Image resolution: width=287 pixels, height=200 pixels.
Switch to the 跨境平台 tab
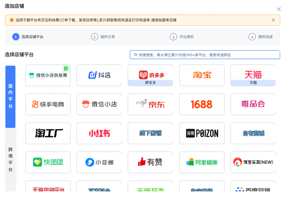10,160
